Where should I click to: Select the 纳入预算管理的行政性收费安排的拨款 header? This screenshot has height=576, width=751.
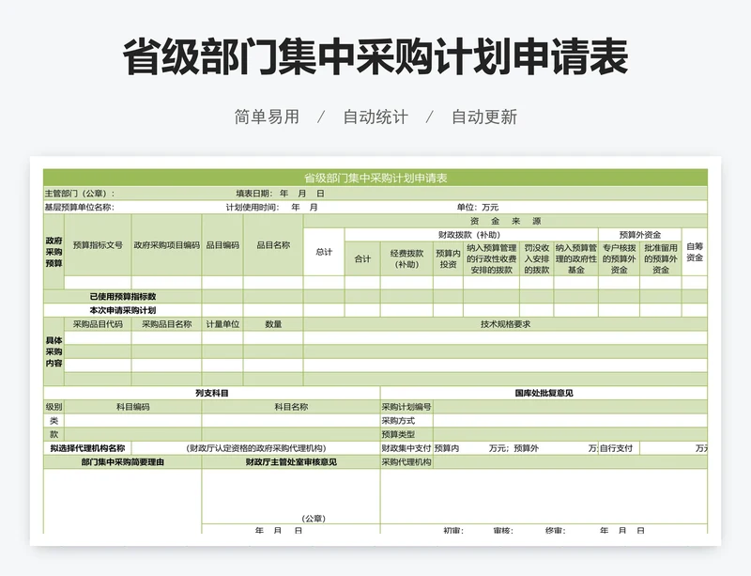[x=491, y=259]
